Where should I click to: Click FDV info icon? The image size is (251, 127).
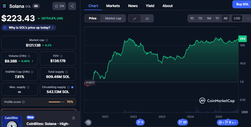tap(61, 56)
